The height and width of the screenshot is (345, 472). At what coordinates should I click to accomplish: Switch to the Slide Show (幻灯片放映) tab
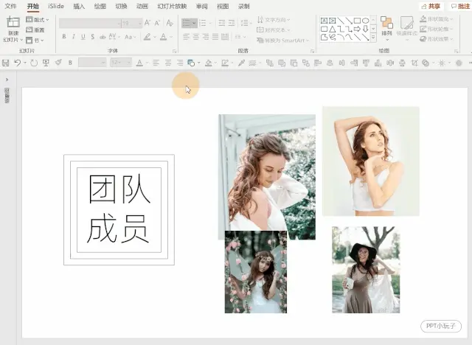(x=172, y=7)
